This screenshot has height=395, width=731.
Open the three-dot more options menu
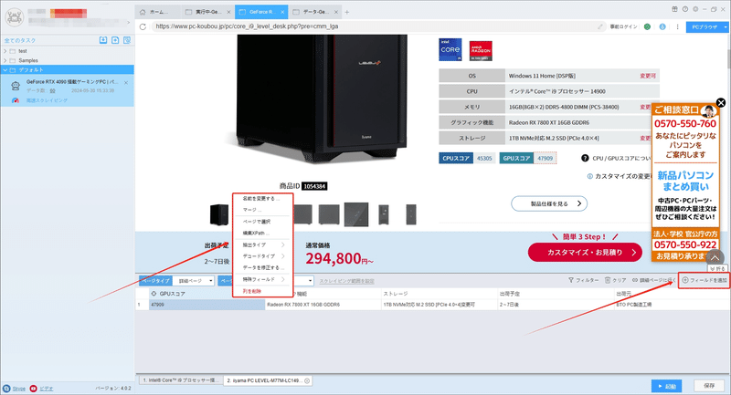pyautogui.click(x=677, y=26)
